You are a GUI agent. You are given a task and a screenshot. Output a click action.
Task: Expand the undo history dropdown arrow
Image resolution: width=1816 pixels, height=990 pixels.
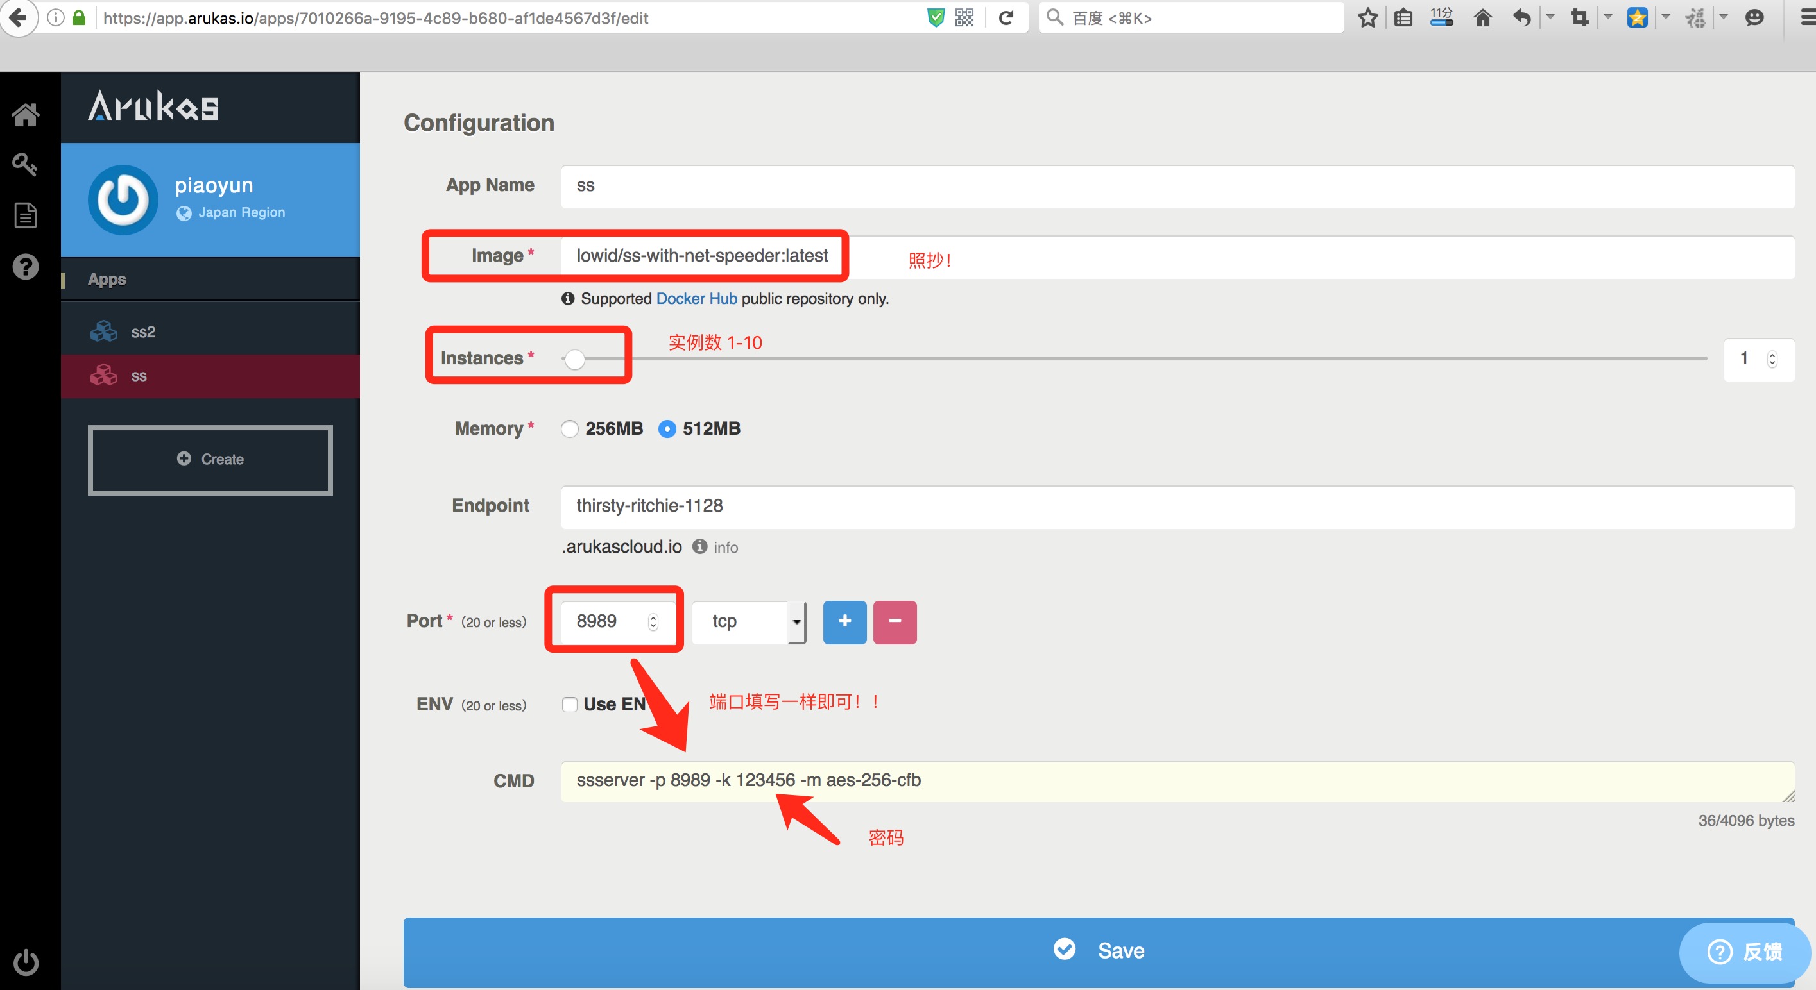tap(1550, 17)
